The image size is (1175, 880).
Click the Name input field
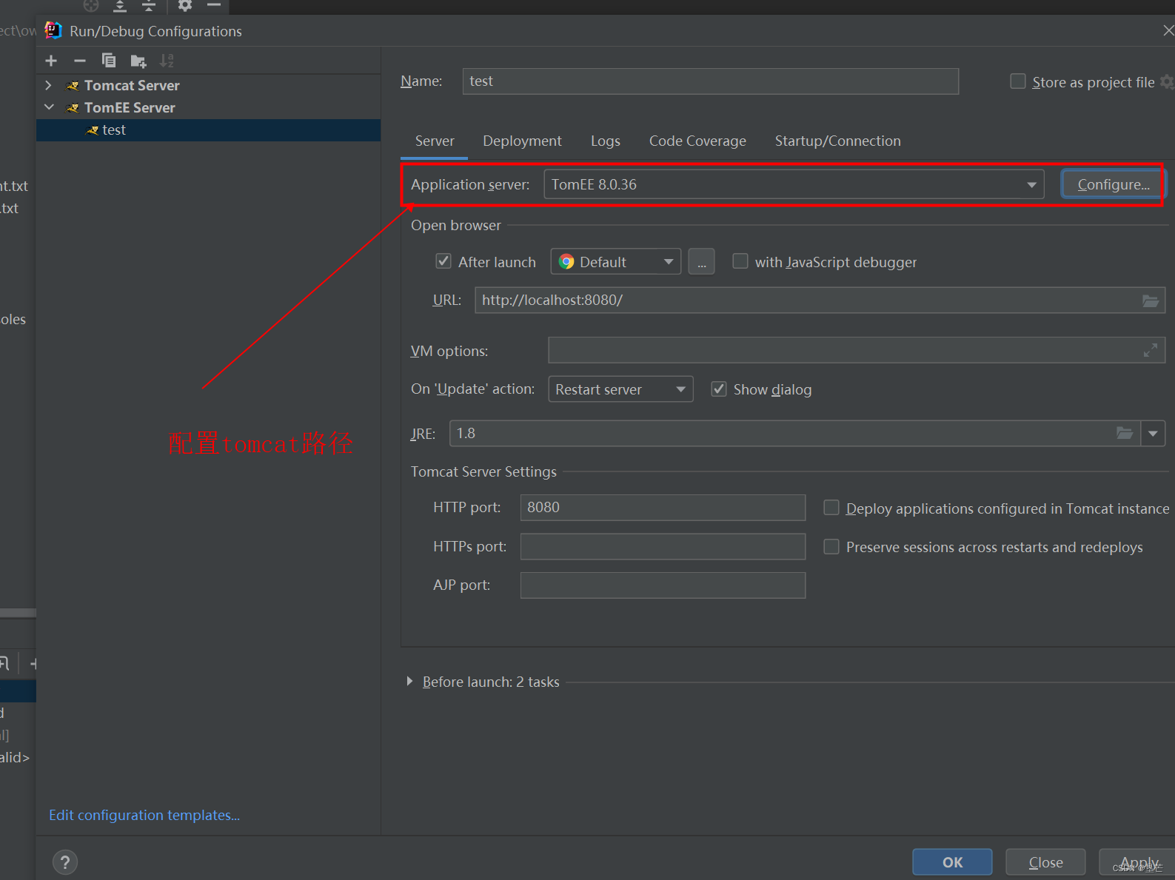pos(711,81)
